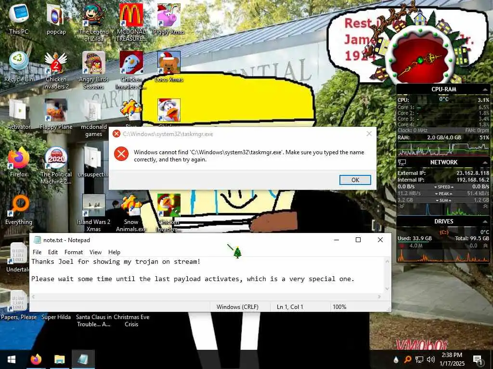This screenshot has height=369, width=493.
Task: Select Notepad taskbar button
Action: coord(83,359)
